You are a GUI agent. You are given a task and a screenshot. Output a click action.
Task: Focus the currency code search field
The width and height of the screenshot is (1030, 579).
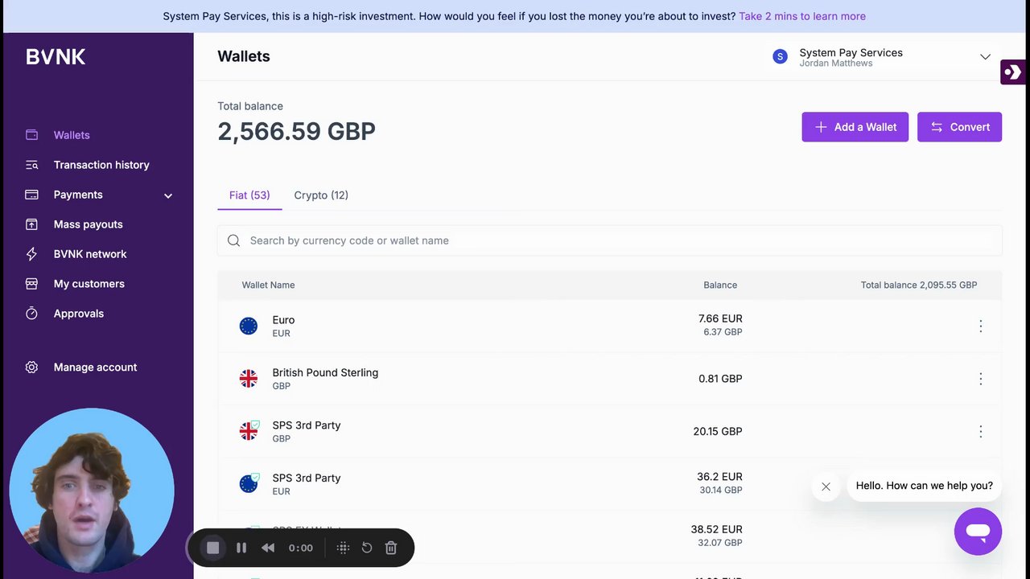pyautogui.click(x=609, y=240)
